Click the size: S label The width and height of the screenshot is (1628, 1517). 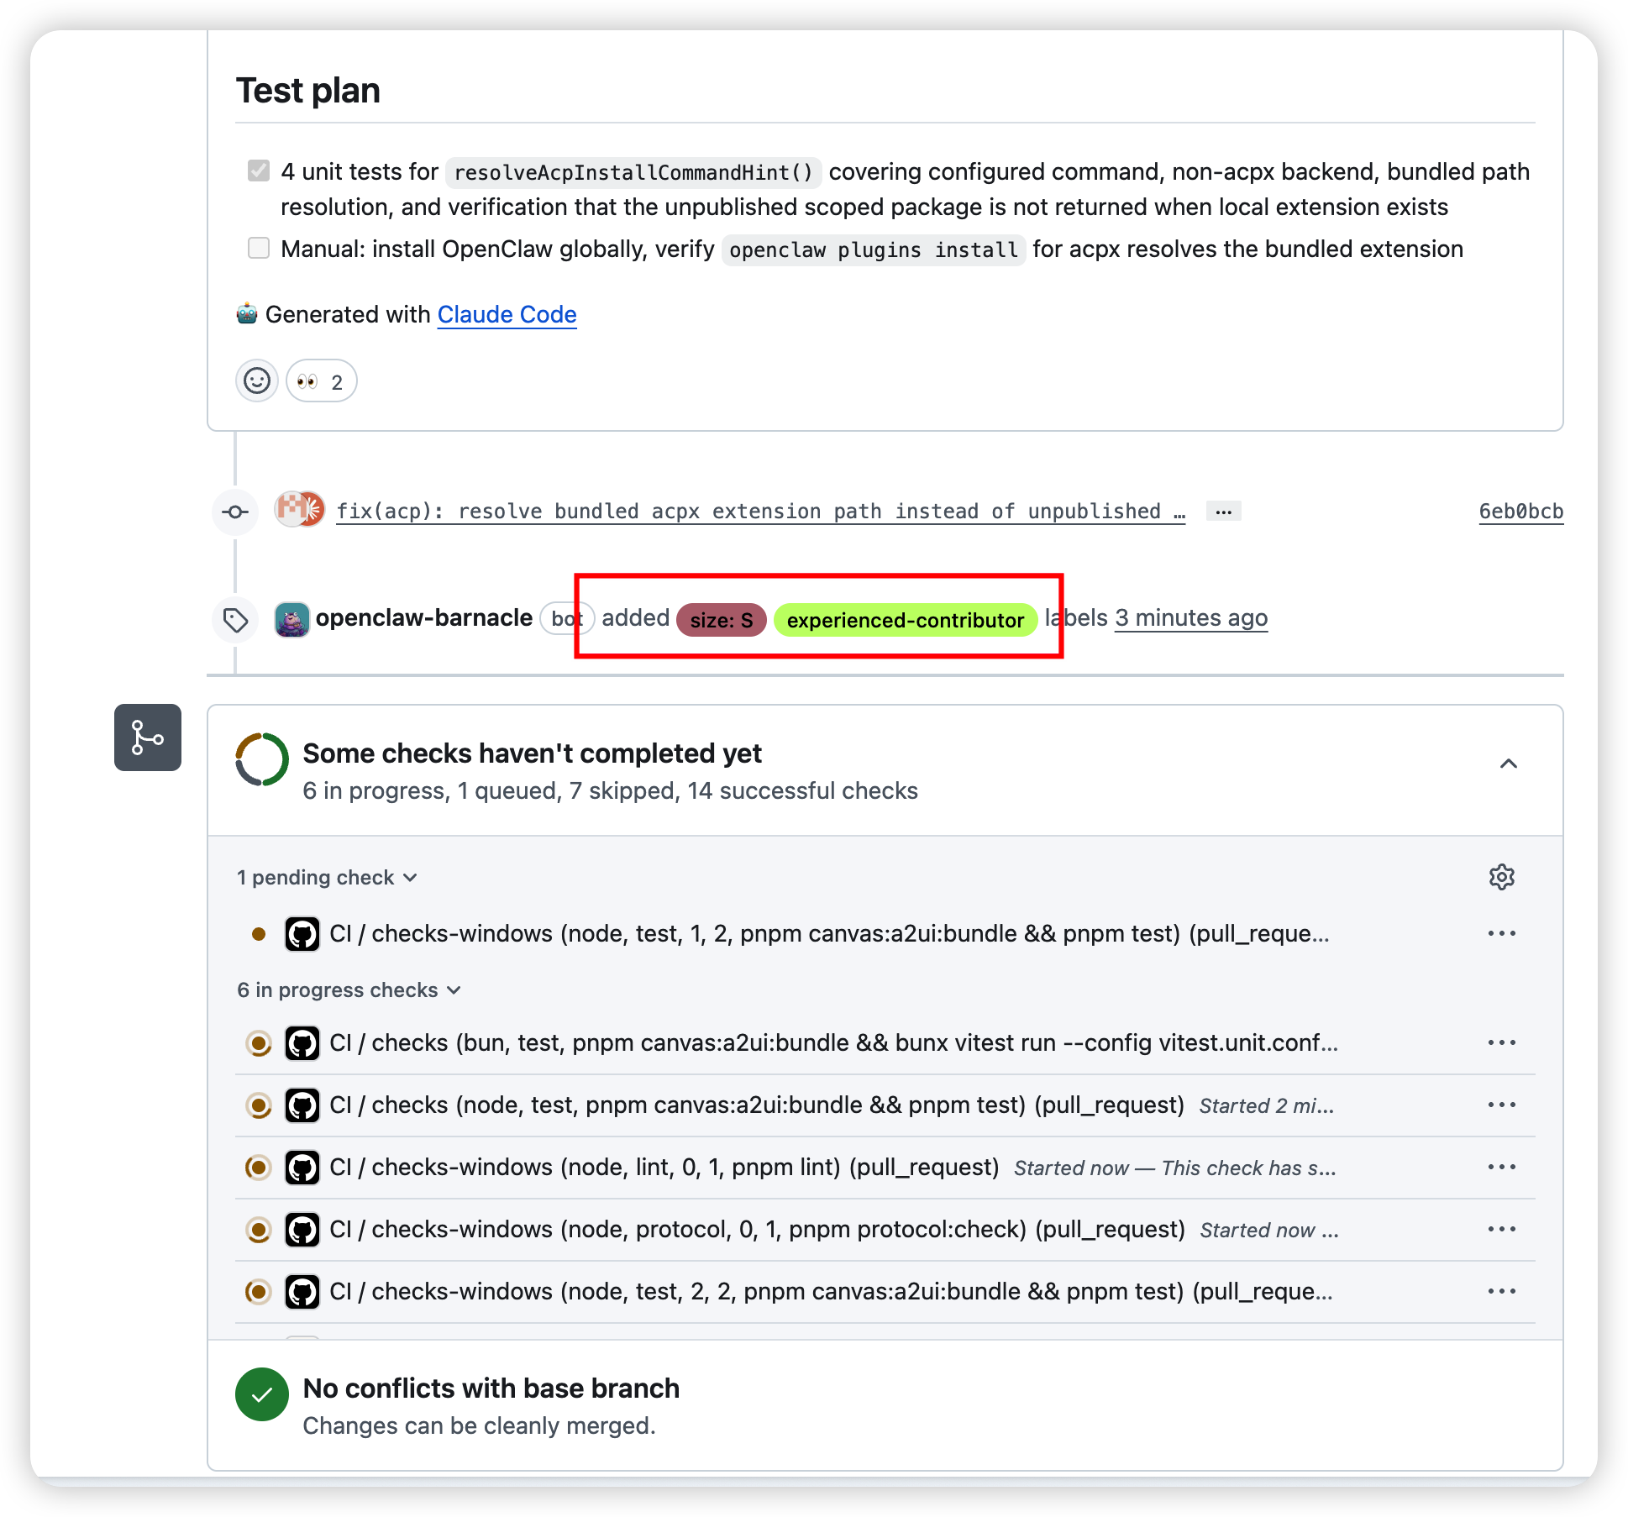(721, 620)
